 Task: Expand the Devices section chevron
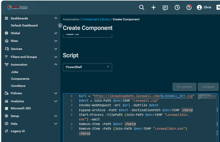click(x=56, y=49)
